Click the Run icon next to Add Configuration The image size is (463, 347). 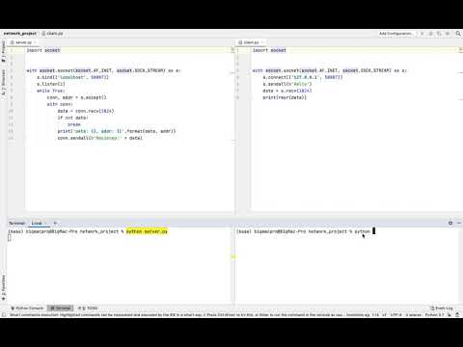point(422,34)
